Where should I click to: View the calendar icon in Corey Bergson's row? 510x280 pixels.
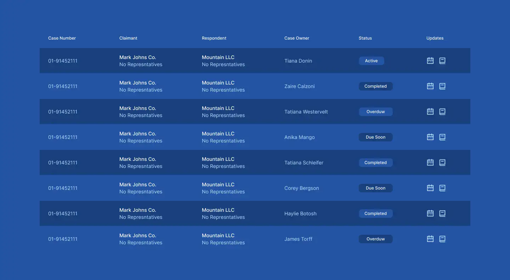point(430,188)
